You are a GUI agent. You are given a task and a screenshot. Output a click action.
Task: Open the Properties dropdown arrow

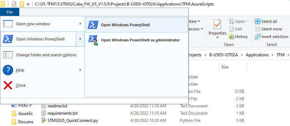click(x=217, y=38)
